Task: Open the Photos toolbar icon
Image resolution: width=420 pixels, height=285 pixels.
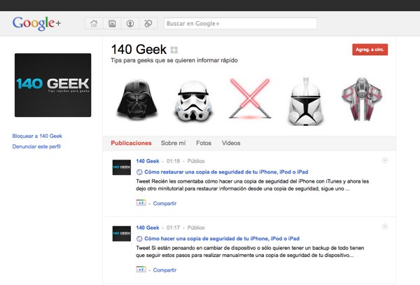Action: click(x=112, y=24)
